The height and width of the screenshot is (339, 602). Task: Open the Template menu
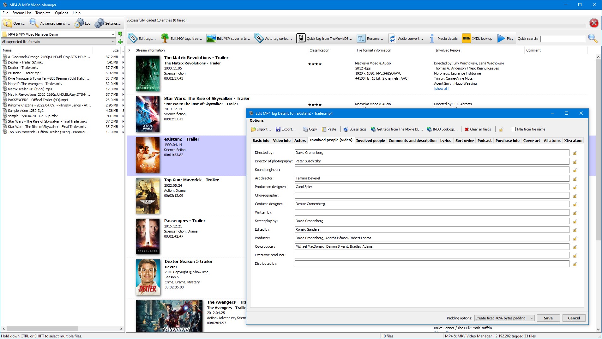pyautogui.click(x=43, y=13)
